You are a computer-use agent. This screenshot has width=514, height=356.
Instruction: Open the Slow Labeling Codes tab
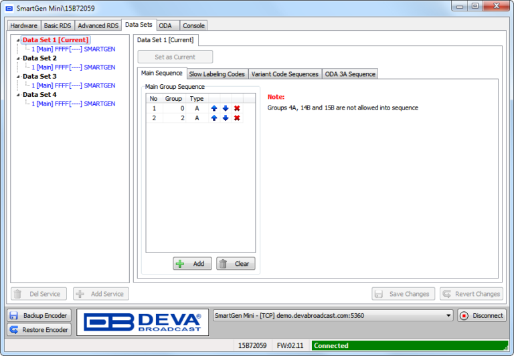coord(216,74)
